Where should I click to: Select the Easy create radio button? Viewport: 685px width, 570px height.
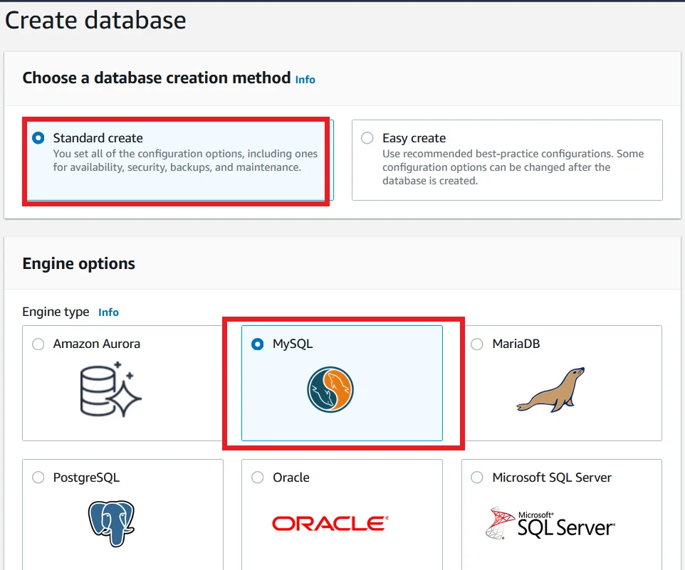coord(367,138)
